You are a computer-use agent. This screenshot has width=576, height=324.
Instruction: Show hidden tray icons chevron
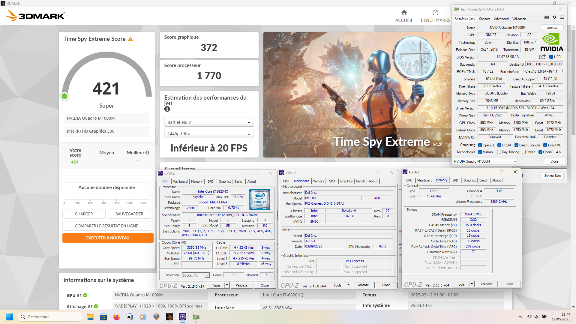pos(520,317)
